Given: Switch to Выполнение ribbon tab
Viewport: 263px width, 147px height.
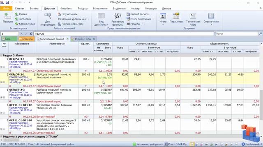Looking at the screenshot, I should [x=100, y=9].
